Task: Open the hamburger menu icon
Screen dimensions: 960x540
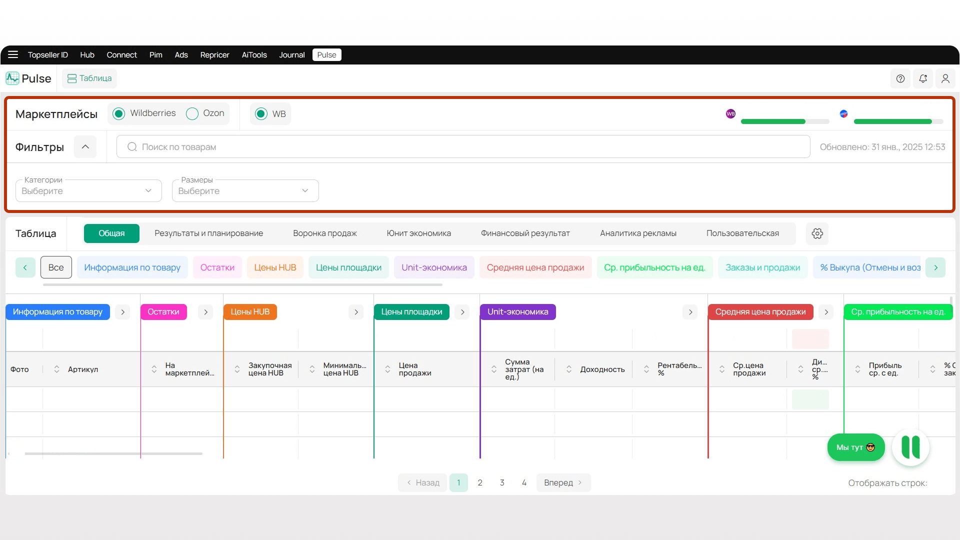Action: click(x=13, y=54)
